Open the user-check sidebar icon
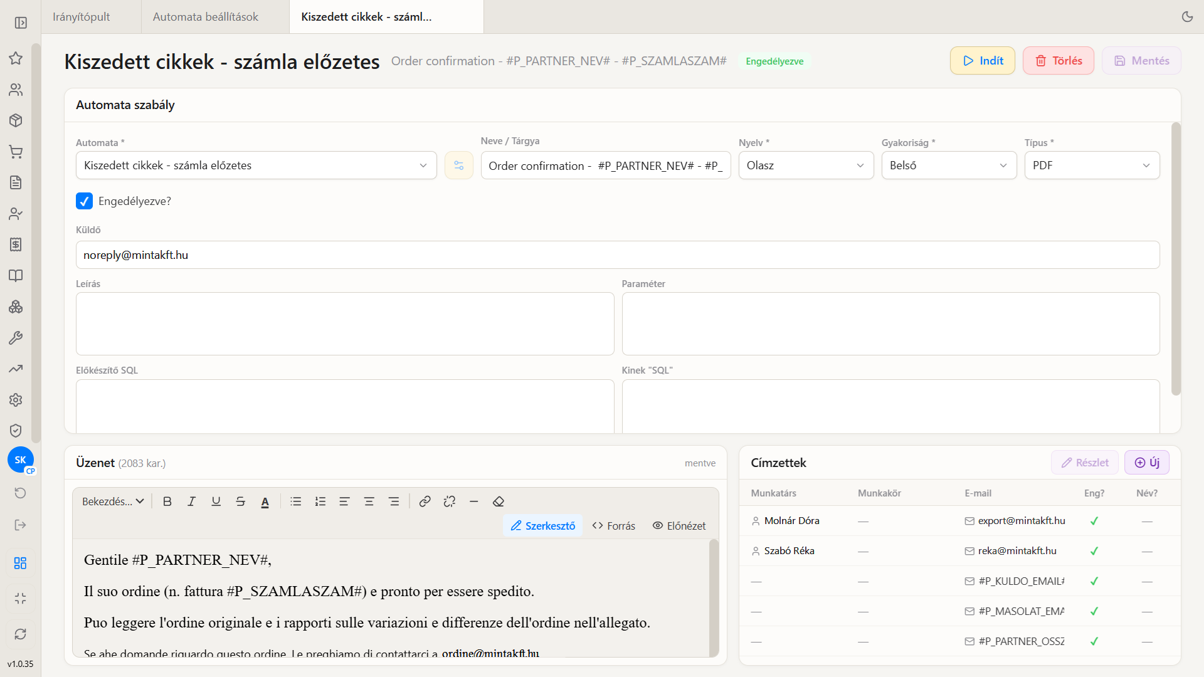Screen dimensions: 1204x677 click(16, 214)
